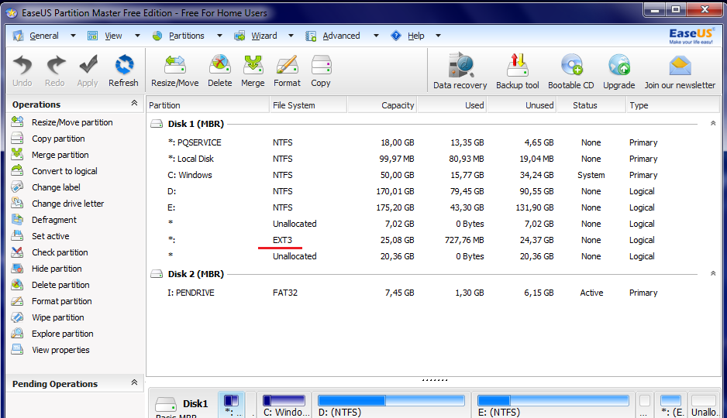The width and height of the screenshot is (727, 418).
Task: Select the D: (NTFS) block in disk map
Action: point(391,405)
